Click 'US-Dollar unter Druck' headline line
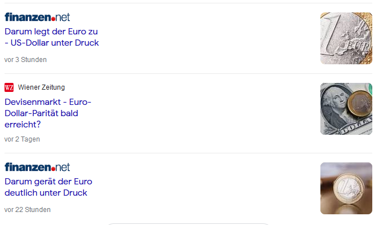This screenshot has width=383, height=225. pos(55,43)
